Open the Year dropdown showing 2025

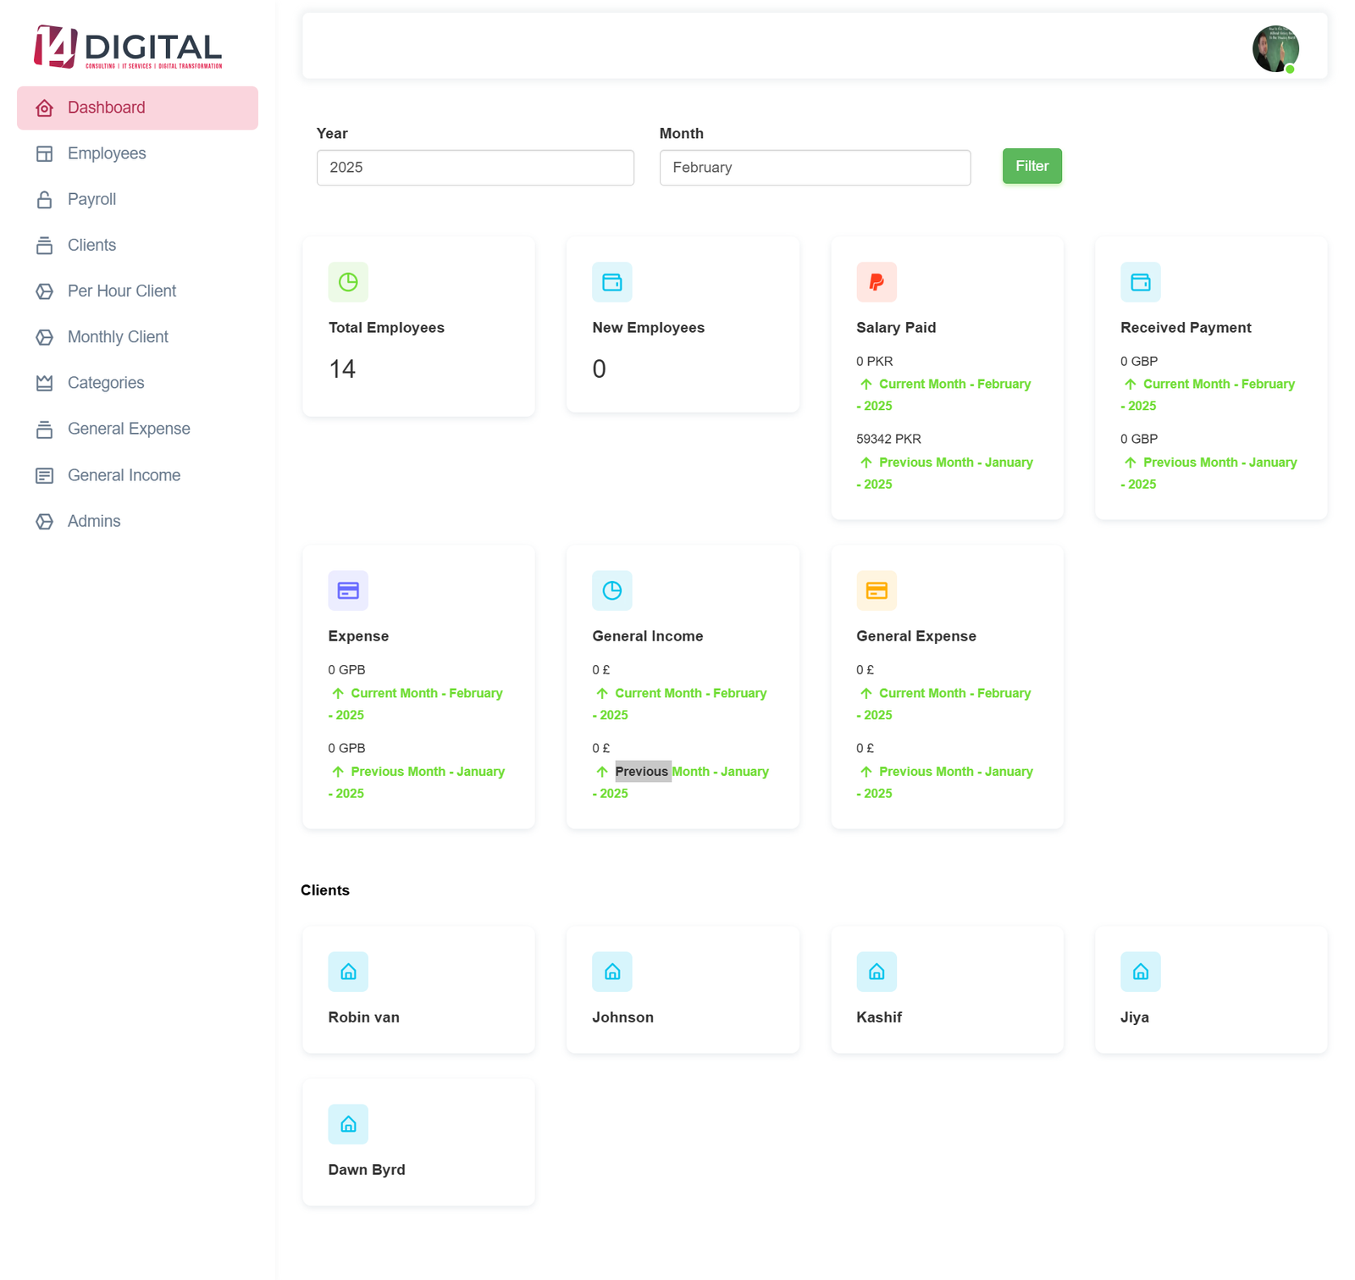pos(475,168)
